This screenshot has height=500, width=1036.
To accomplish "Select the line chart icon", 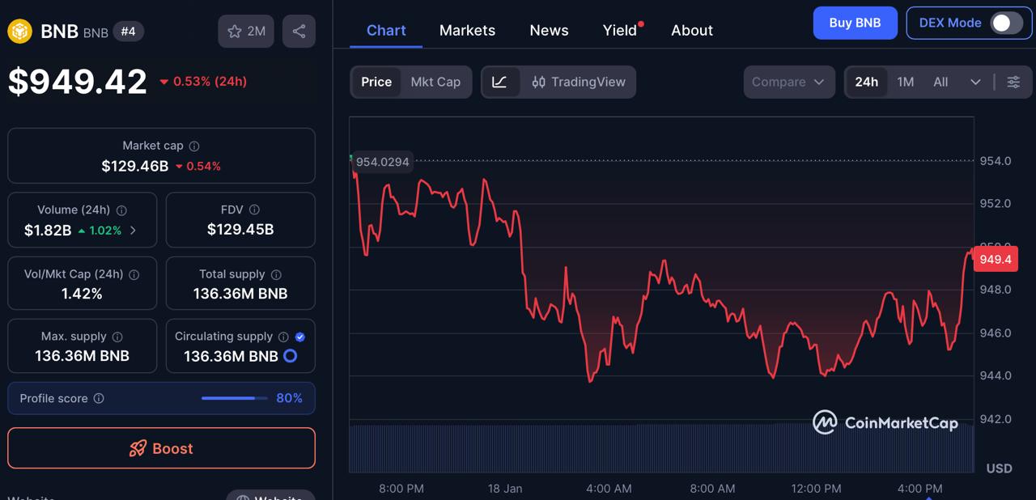I will [501, 82].
